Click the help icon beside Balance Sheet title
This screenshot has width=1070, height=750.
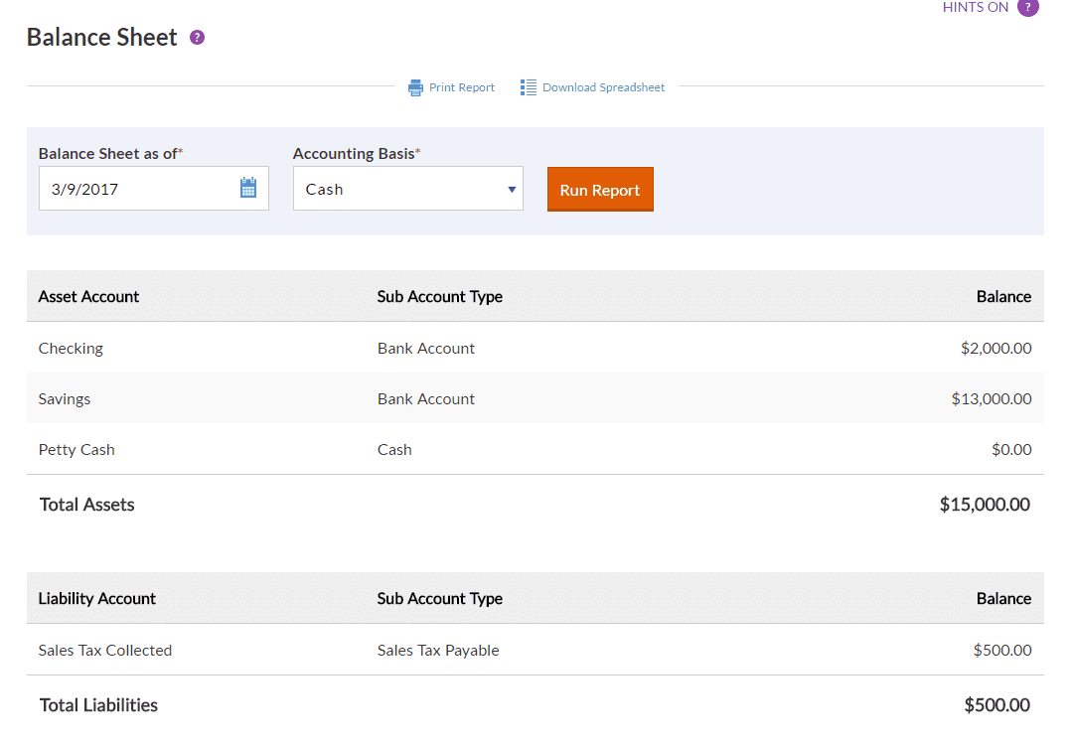[x=197, y=38]
